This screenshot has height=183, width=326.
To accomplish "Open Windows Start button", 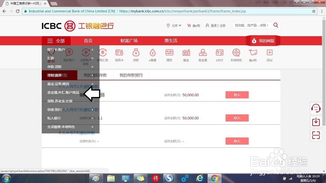I will click(6, 178).
